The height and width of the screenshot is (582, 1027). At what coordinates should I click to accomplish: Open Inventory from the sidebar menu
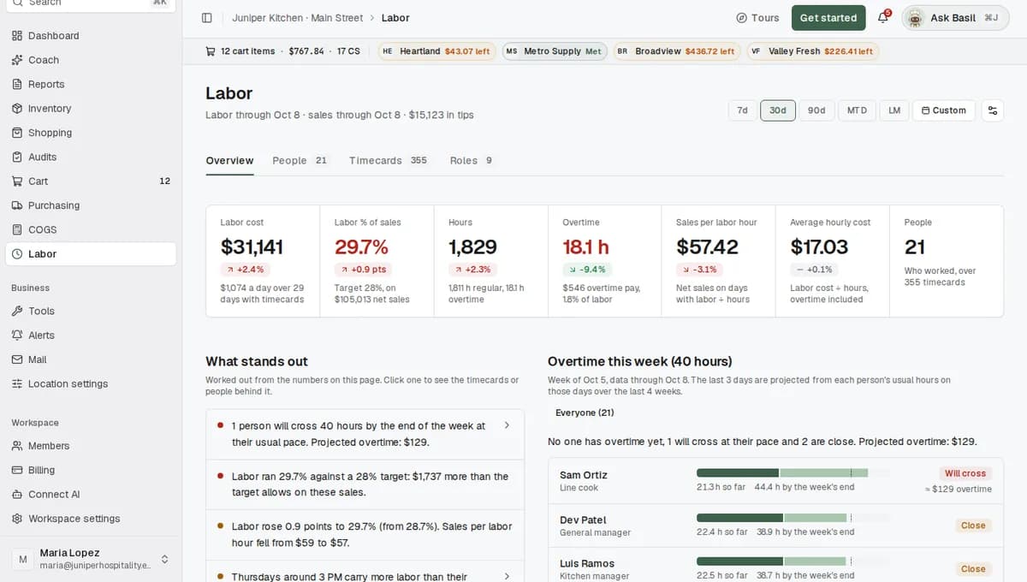[x=91, y=109]
